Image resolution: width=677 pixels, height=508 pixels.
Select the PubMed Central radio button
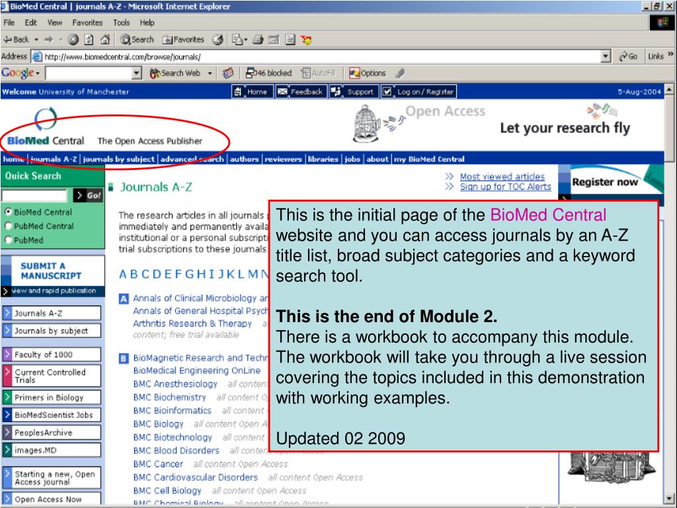click(8, 226)
